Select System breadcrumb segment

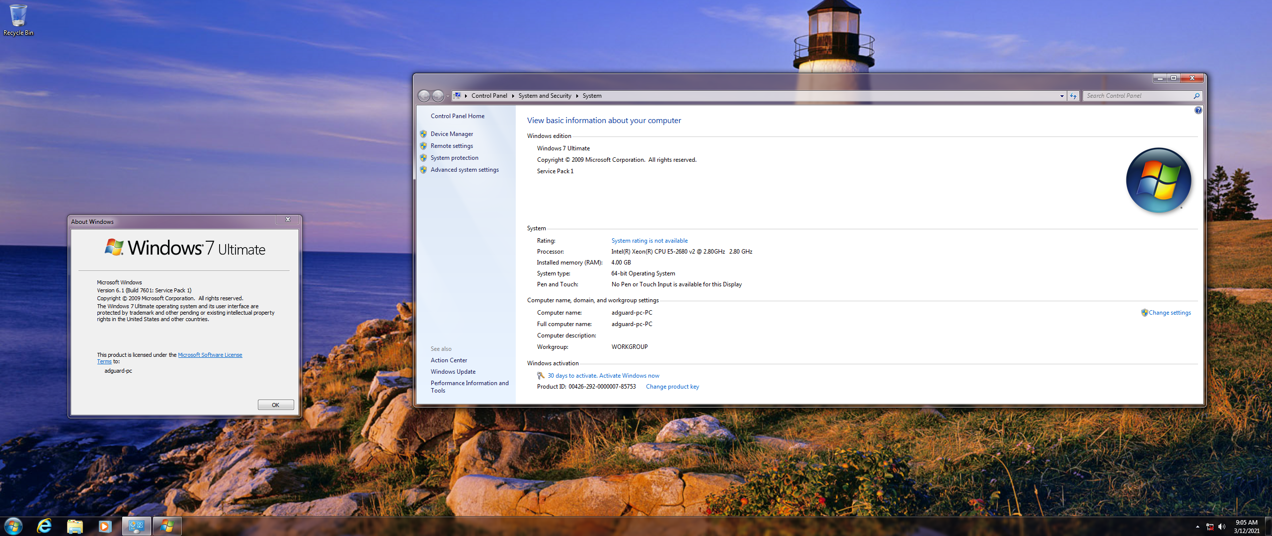592,96
